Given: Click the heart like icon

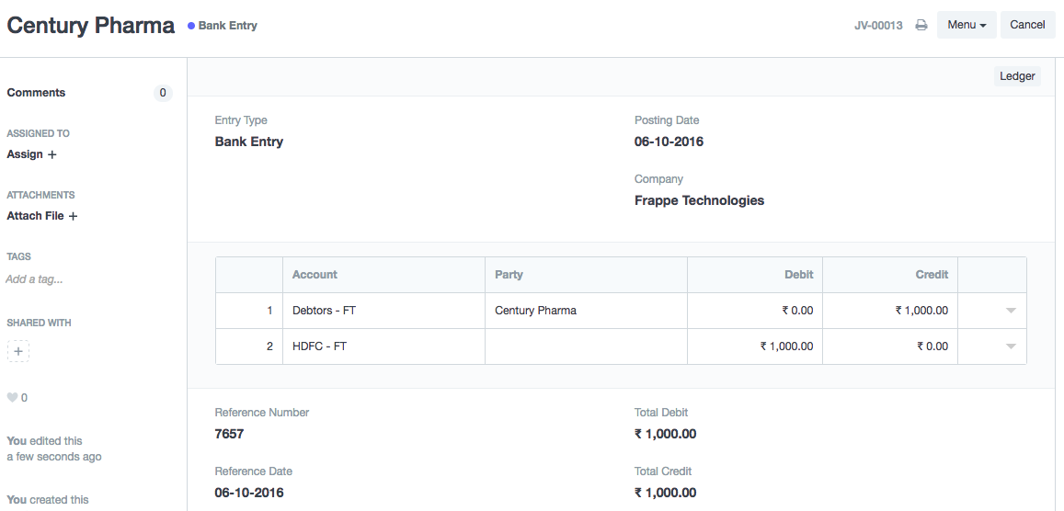Looking at the screenshot, I should [x=12, y=398].
